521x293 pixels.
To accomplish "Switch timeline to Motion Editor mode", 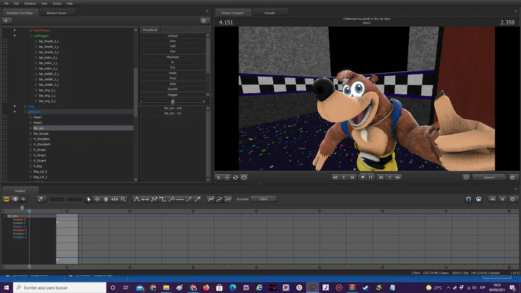I will pos(15,199).
